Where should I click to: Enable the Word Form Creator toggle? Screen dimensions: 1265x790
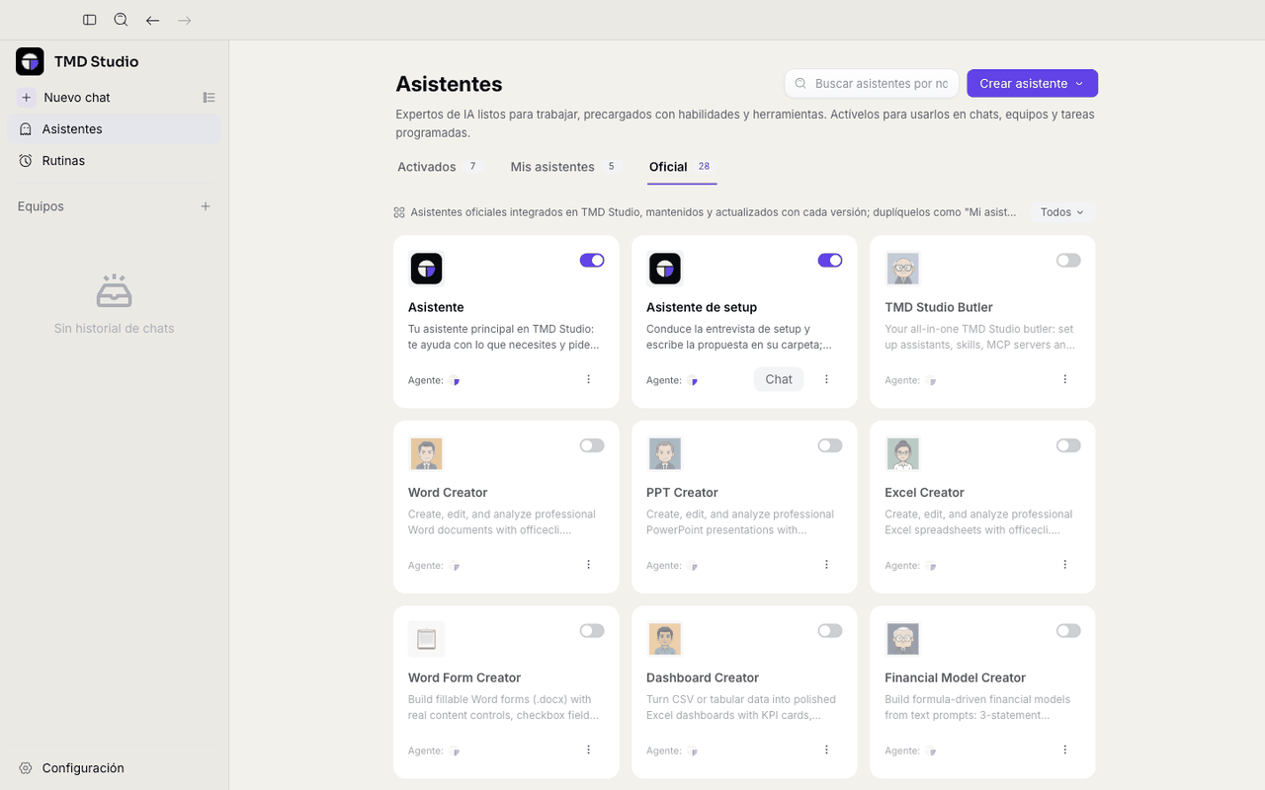592,631
